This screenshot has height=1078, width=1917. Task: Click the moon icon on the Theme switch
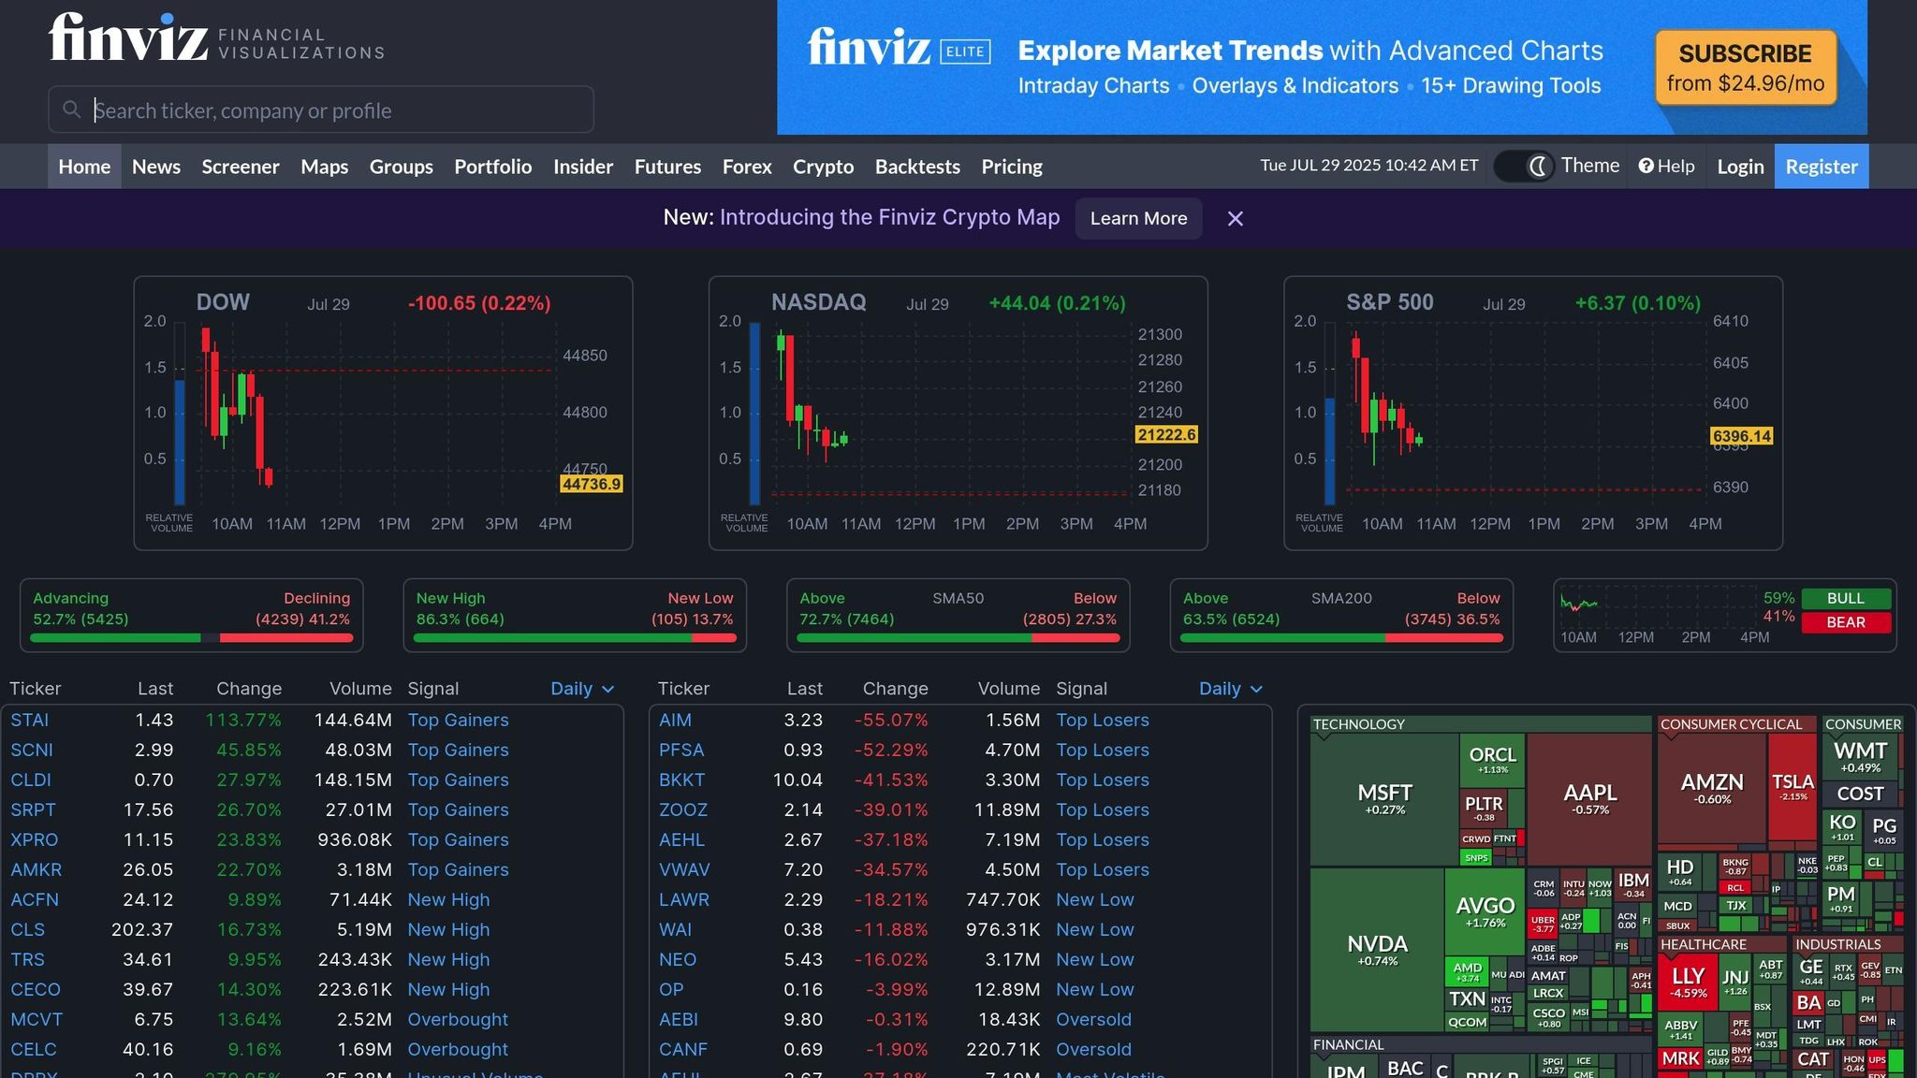(1538, 166)
